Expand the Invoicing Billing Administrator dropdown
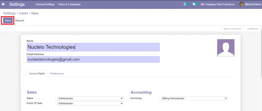Image resolution: width=262 pixels, height=111 pixels. pyautogui.click(x=194, y=98)
